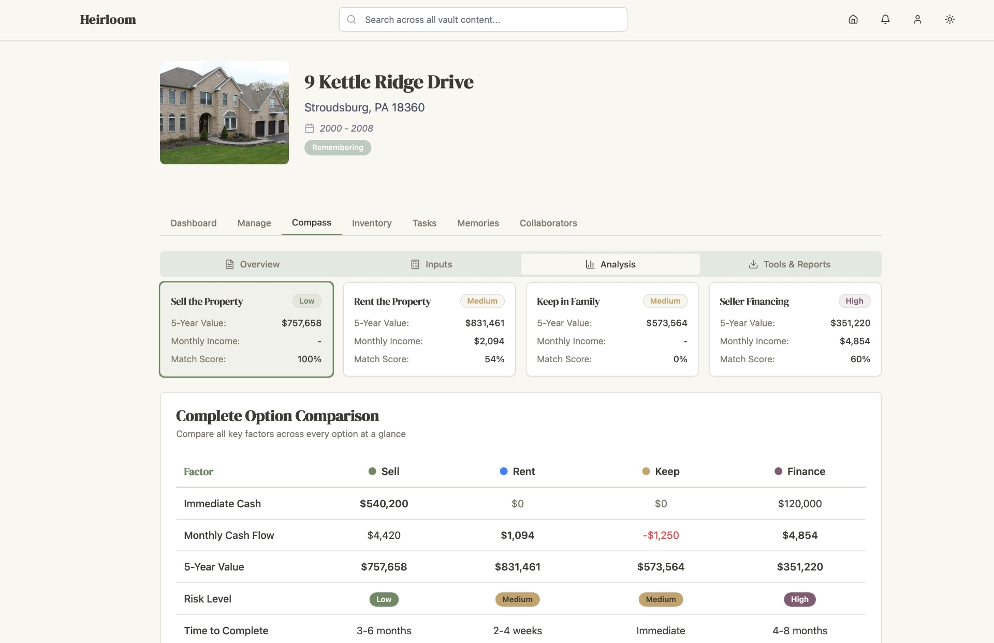
Task: Click the Analysis bar chart icon
Action: pyautogui.click(x=590, y=265)
